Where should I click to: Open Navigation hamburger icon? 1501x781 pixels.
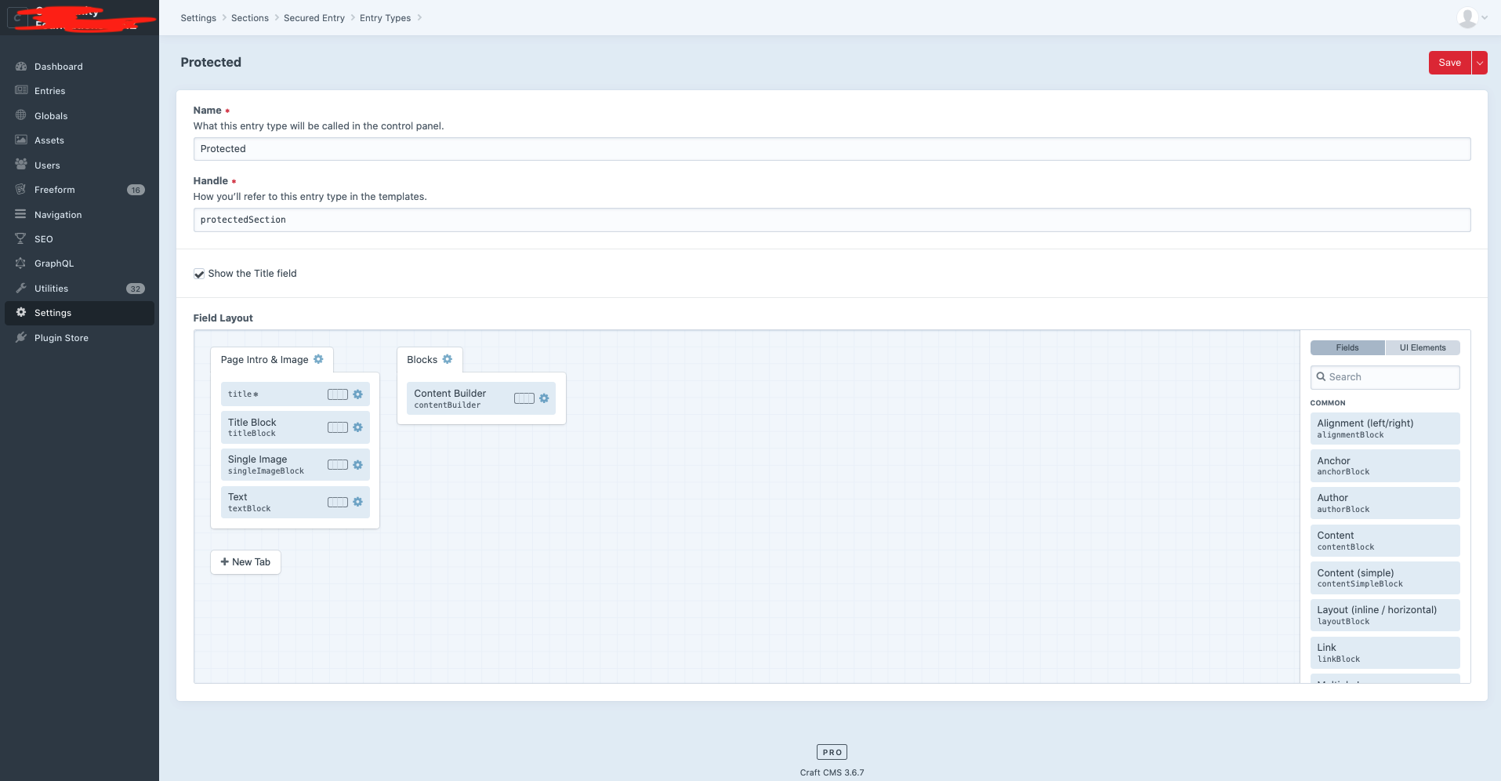coord(21,214)
